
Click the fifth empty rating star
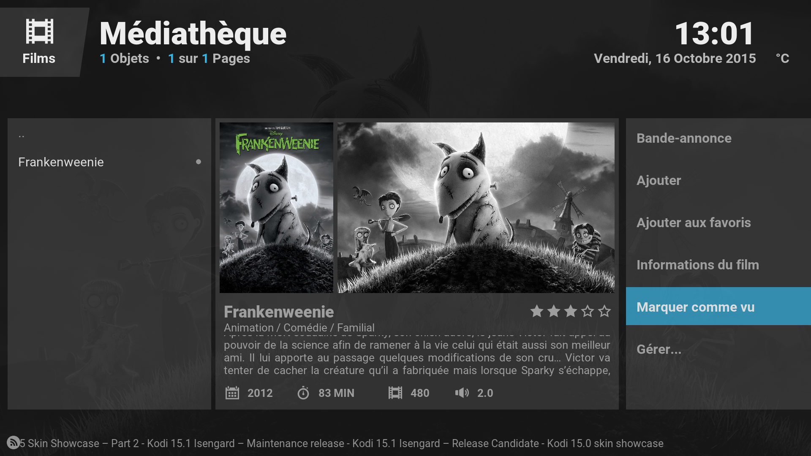pos(604,311)
